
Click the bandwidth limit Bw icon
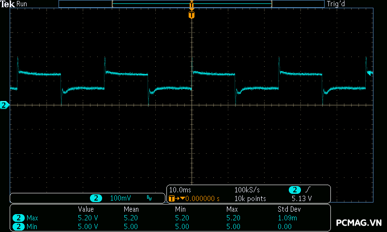click(149, 198)
